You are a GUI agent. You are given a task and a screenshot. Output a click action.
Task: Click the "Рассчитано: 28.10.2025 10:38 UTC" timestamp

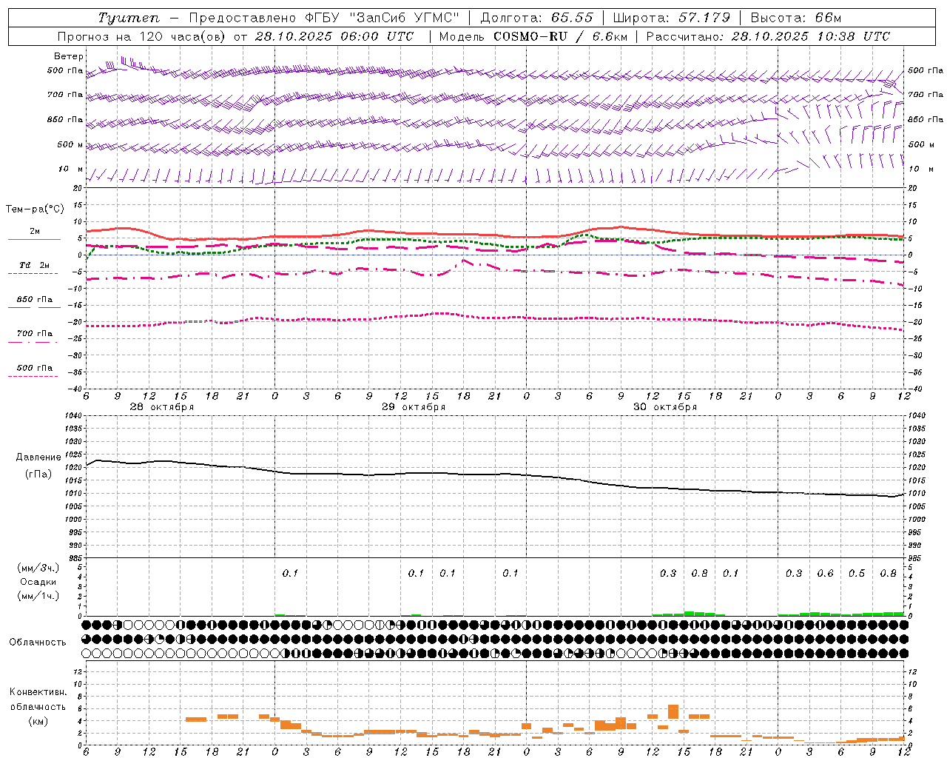[x=768, y=36]
